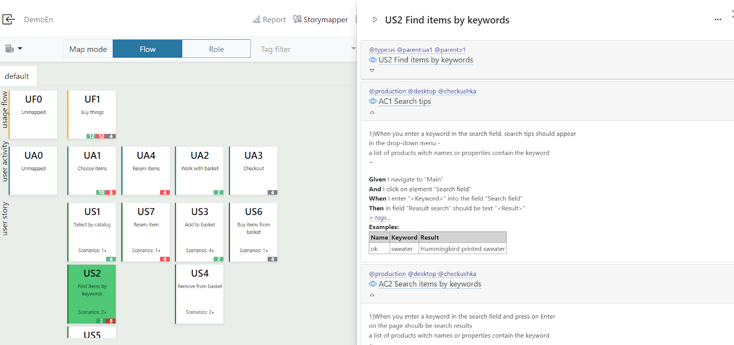Collapse the AC2 Search items section

coord(372,295)
